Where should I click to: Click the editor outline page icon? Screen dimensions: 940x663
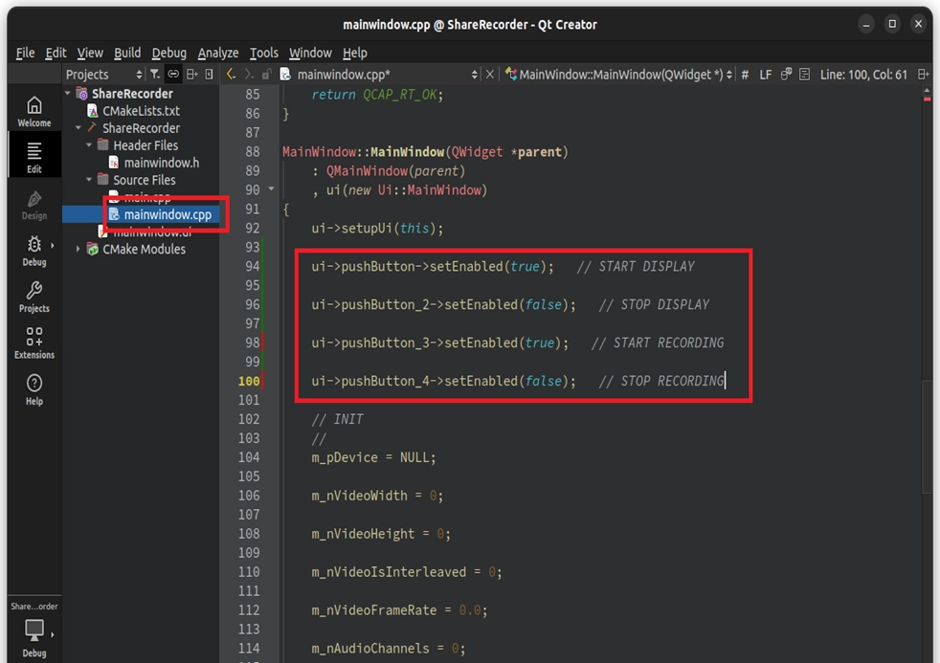(x=804, y=75)
